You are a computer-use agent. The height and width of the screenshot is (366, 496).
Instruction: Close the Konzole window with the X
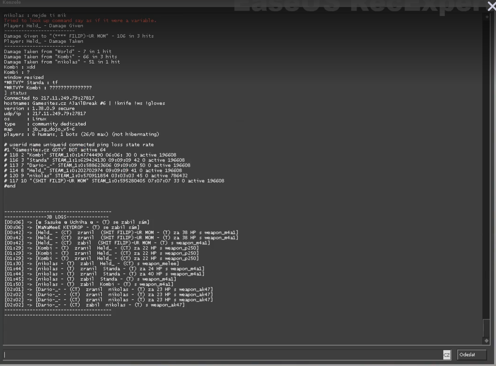point(490,6)
